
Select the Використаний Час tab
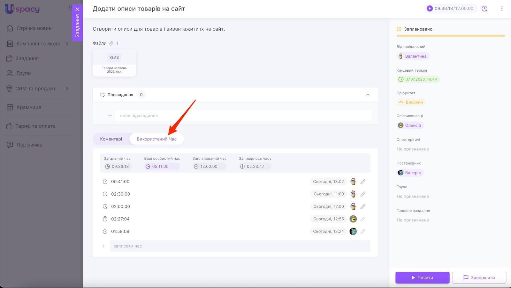tap(157, 139)
